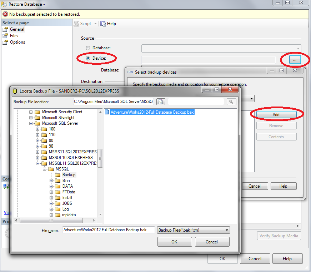Click the refresh icon beside Backup File location
Screen dimensions: 311x272
coord(160,102)
